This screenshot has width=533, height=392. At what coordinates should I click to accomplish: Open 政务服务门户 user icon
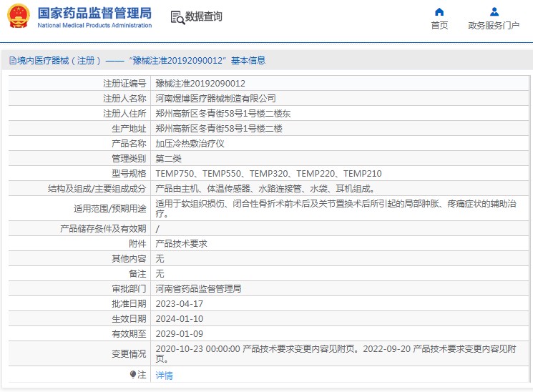click(494, 12)
